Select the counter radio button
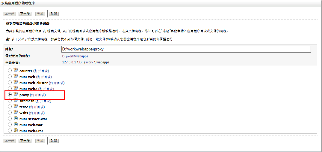The height and width of the screenshot is (152, 322). coord(10,71)
